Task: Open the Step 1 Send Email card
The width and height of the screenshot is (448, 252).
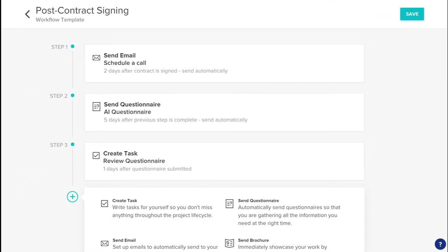Action: pyautogui.click(x=224, y=63)
